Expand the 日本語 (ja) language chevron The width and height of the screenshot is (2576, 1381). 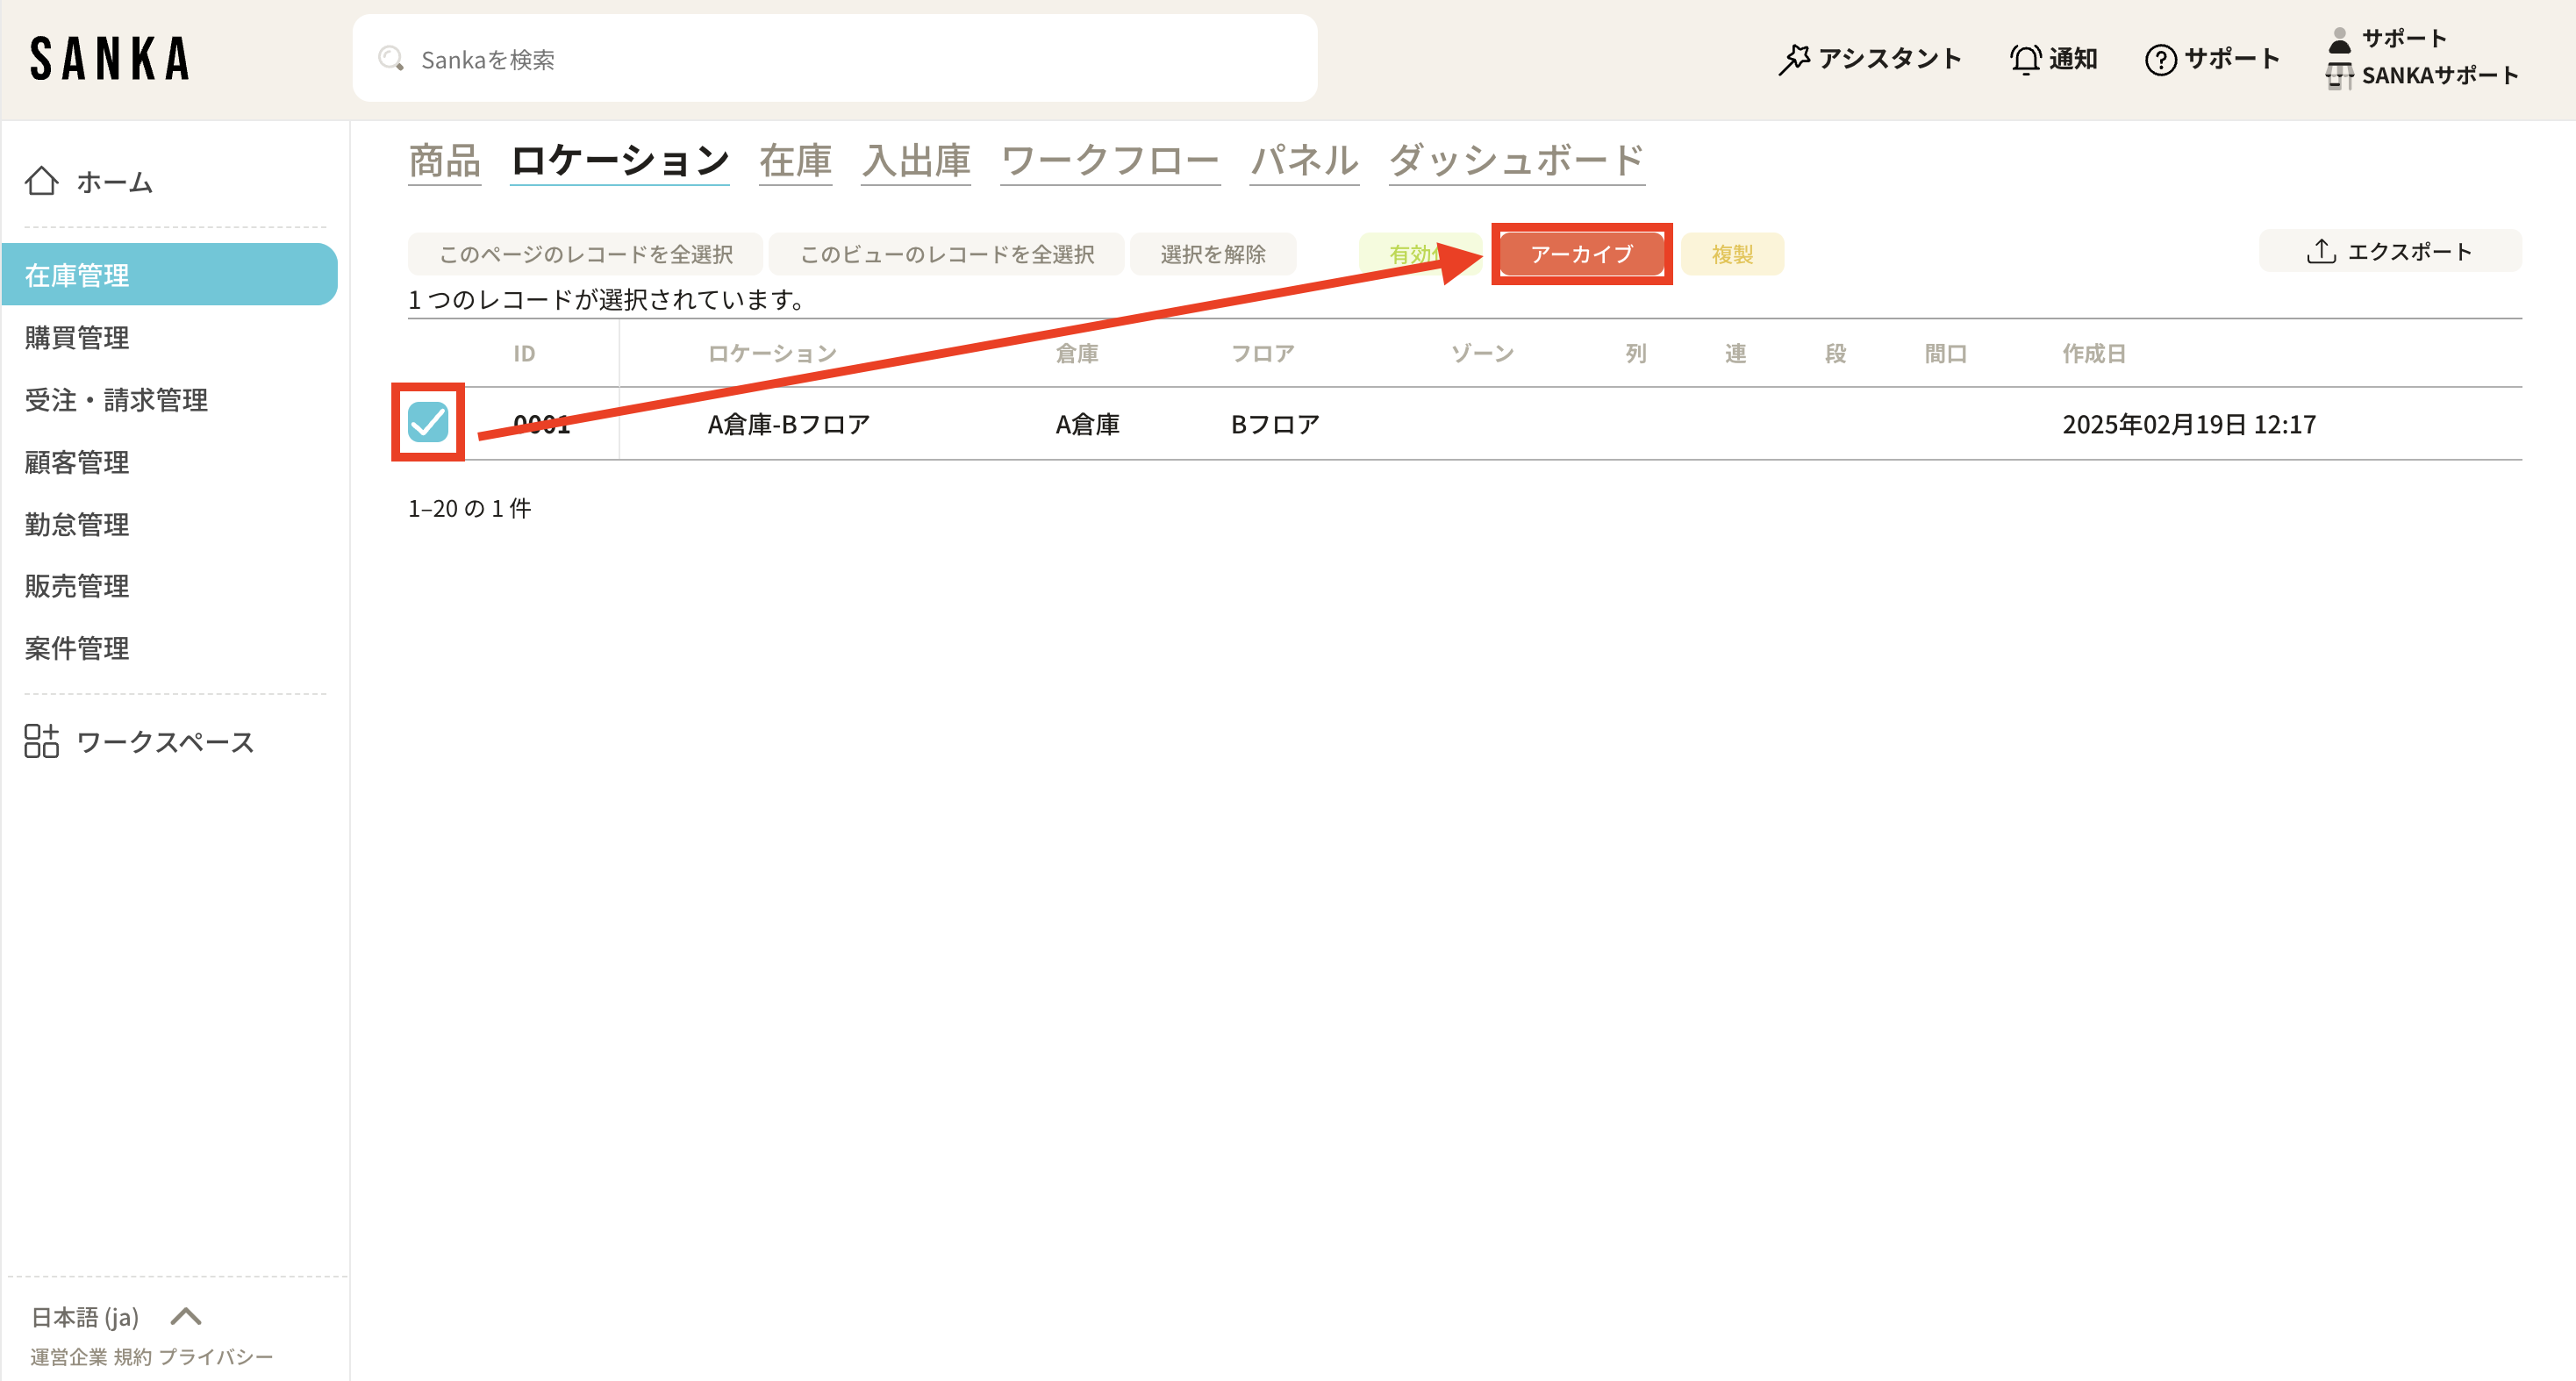186,1316
